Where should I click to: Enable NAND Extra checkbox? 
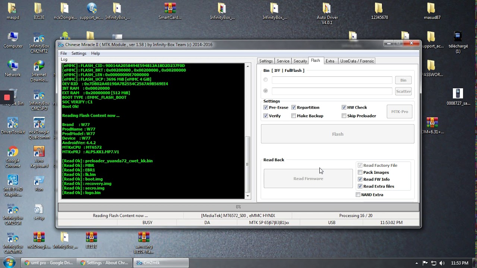click(x=358, y=195)
